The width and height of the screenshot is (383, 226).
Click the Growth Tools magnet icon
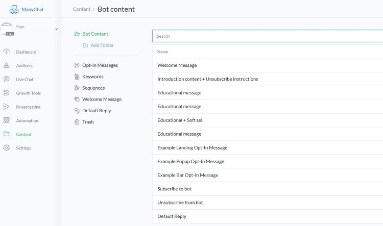pyautogui.click(x=6, y=93)
